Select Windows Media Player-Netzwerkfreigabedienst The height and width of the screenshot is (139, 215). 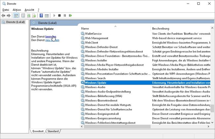click(145, 65)
